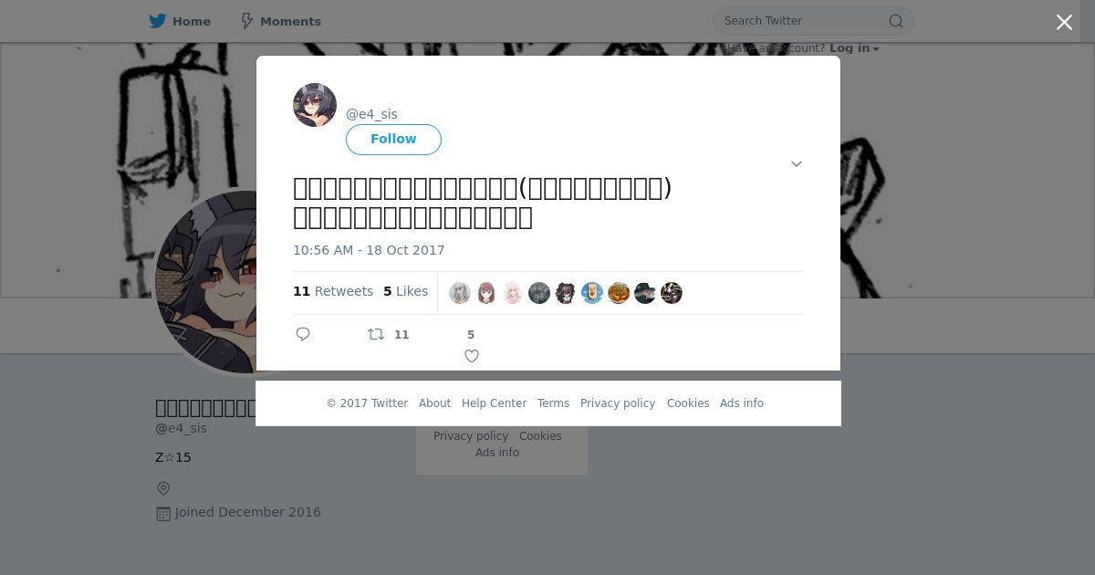Open the Ads info link in the modal footer

(x=742, y=403)
